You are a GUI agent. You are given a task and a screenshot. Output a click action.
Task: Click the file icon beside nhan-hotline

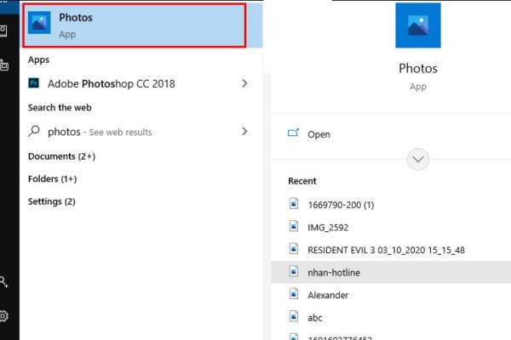click(294, 271)
